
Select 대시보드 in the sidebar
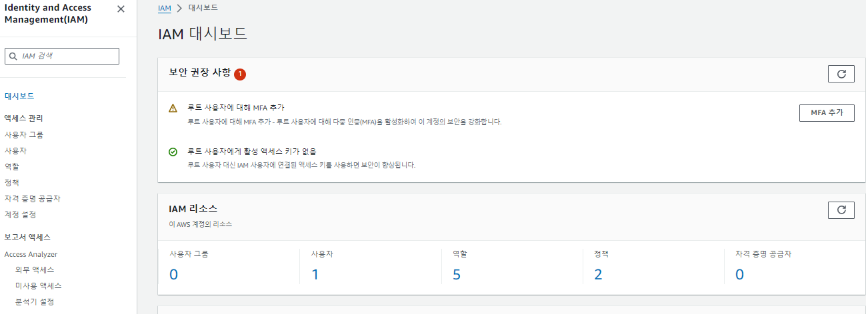point(19,96)
